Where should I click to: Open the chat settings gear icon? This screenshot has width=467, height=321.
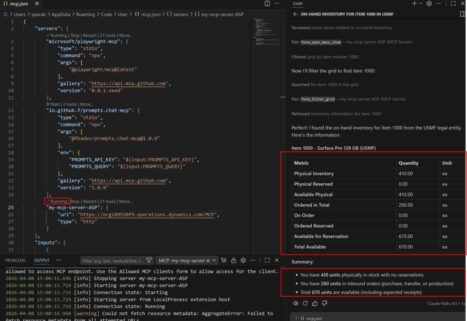click(429, 4)
